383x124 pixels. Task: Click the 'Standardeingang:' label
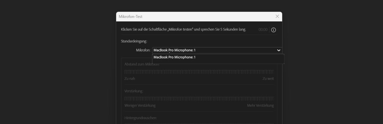point(134,41)
